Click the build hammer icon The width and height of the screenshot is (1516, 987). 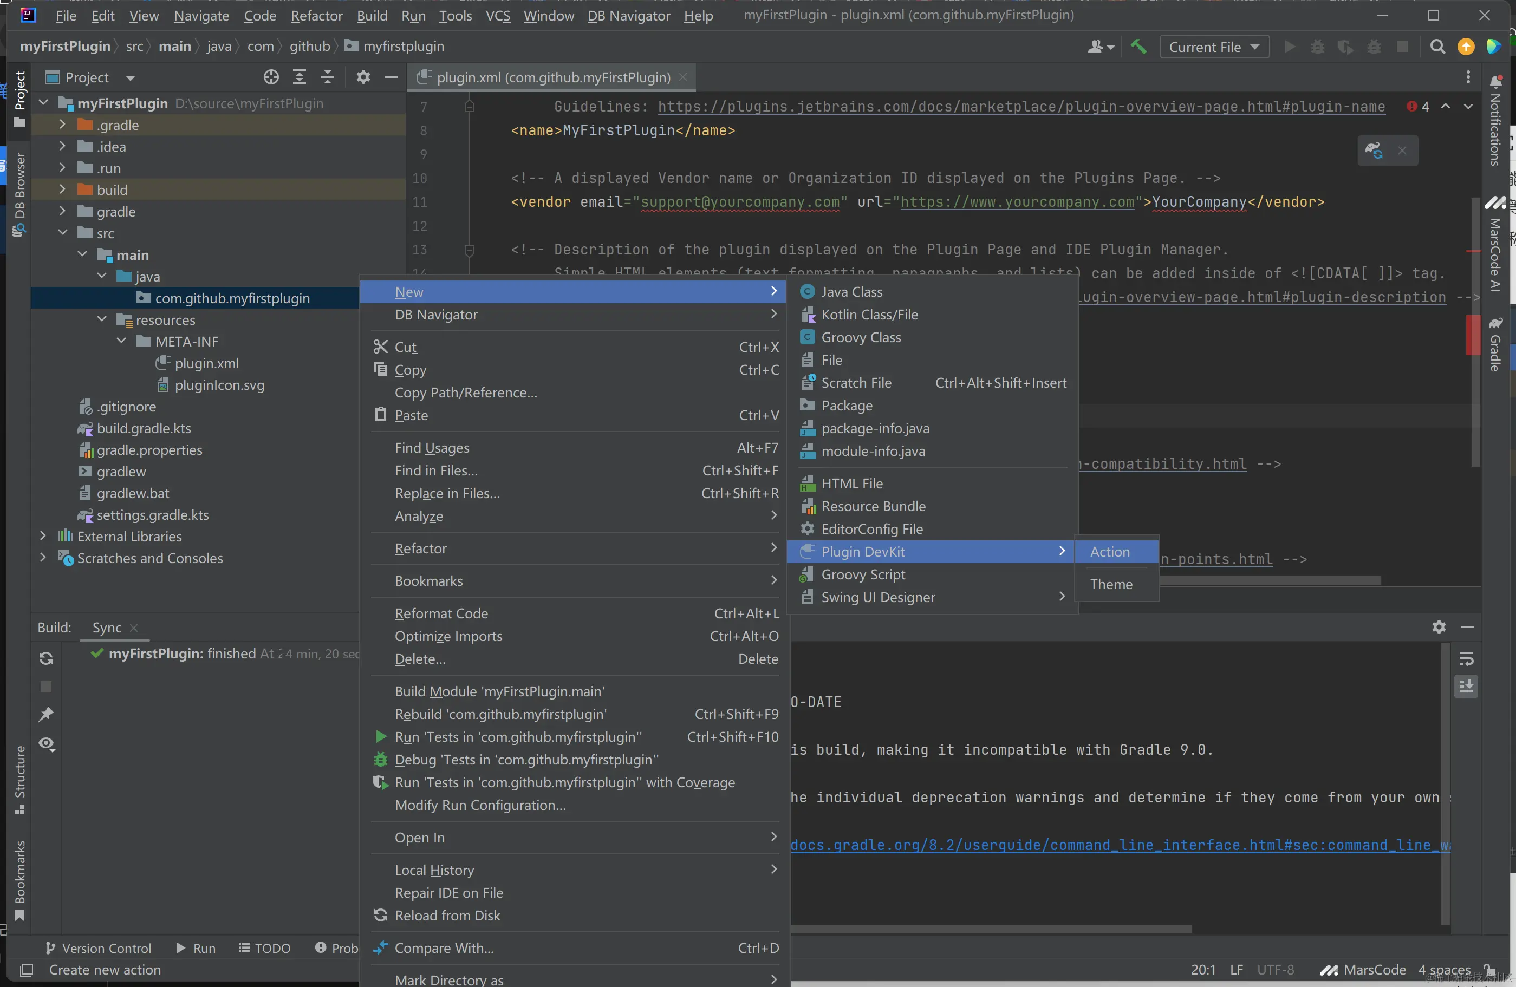[1138, 47]
